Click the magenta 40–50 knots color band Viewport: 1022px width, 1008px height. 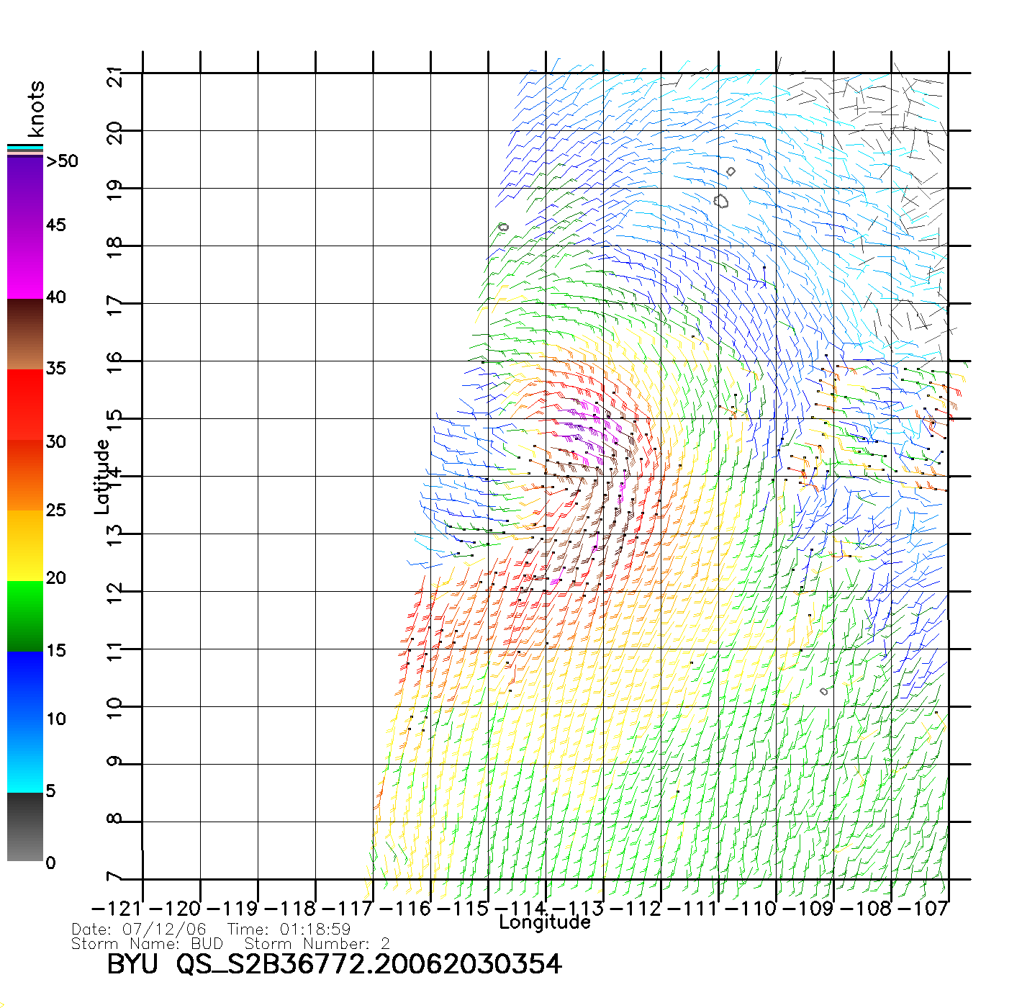pyautogui.click(x=24, y=227)
